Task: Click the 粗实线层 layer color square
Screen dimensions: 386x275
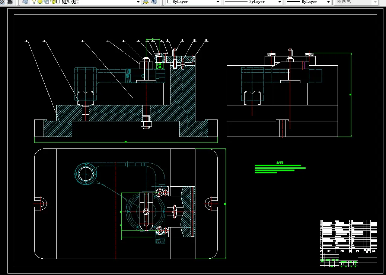Action: pos(58,2)
